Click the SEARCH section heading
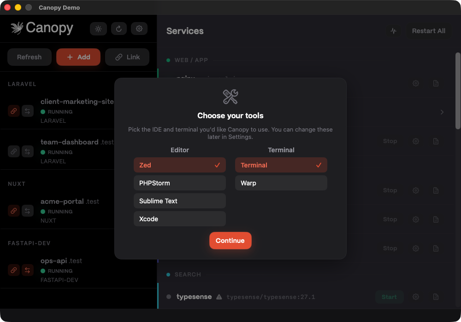The image size is (461, 322). coord(188,275)
